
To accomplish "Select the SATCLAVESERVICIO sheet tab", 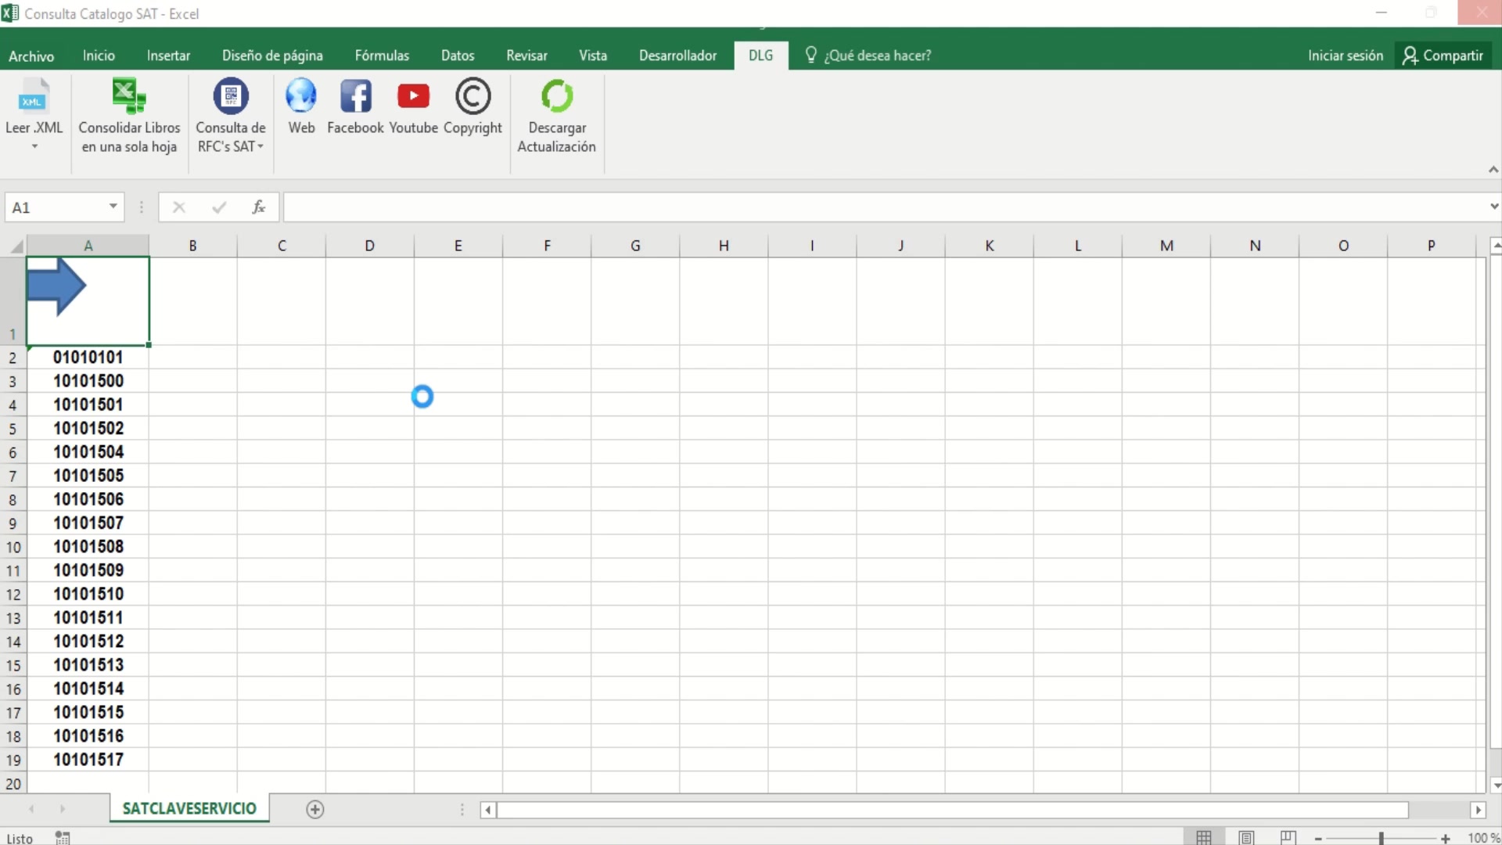I will [x=189, y=809].
